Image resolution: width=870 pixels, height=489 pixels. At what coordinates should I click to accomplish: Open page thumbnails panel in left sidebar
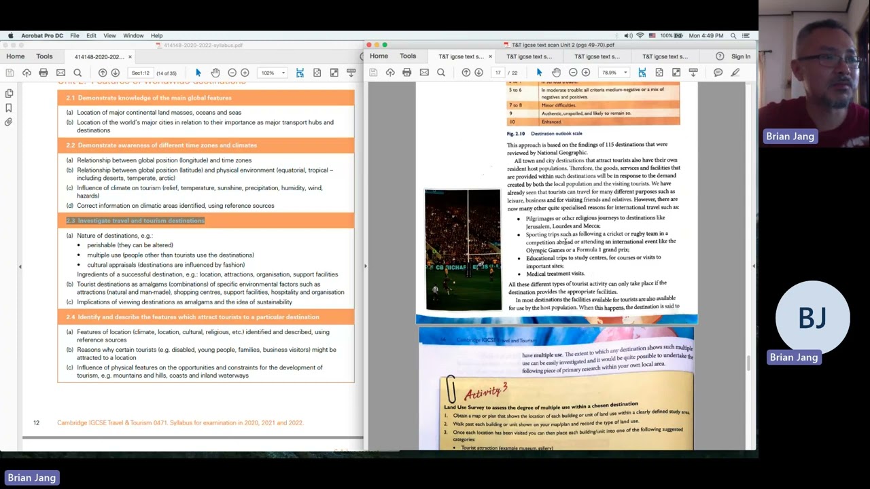[9, 93]
